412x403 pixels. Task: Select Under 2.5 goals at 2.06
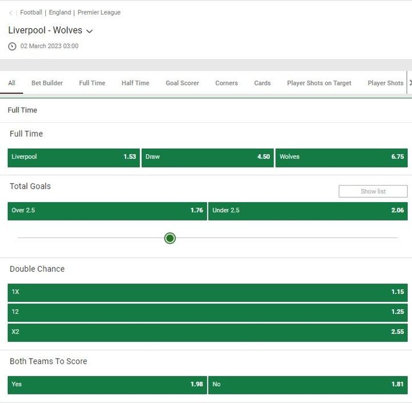[308, 211]
